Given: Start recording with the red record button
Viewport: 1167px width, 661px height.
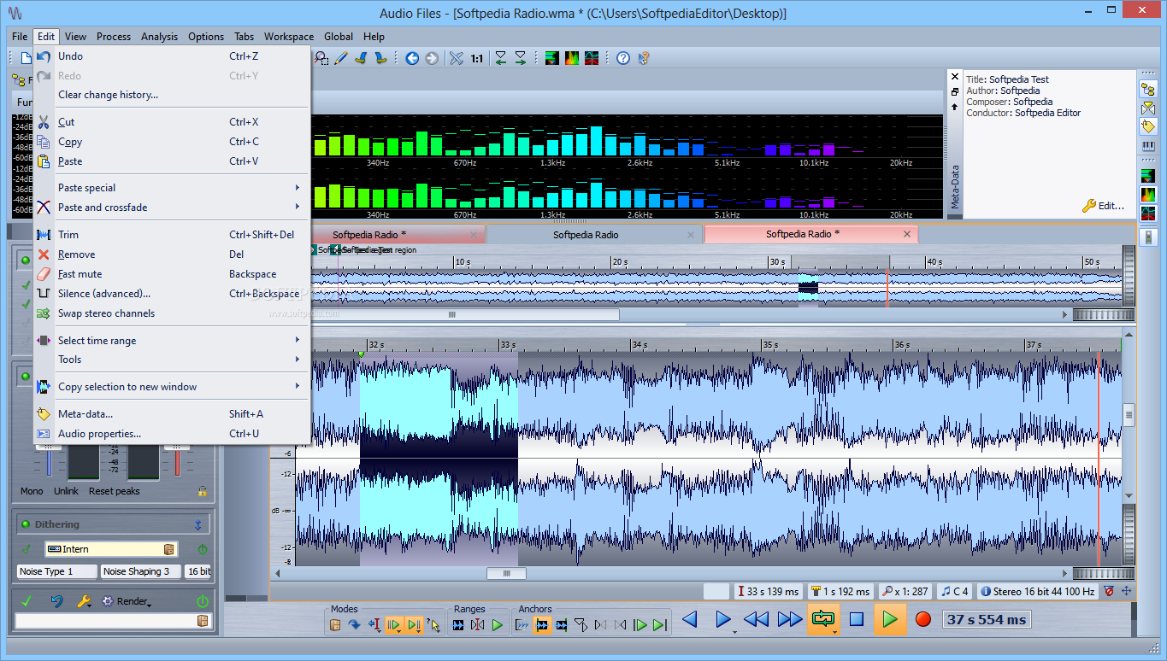Looking at the screenshot, I should tap(922, 619).
